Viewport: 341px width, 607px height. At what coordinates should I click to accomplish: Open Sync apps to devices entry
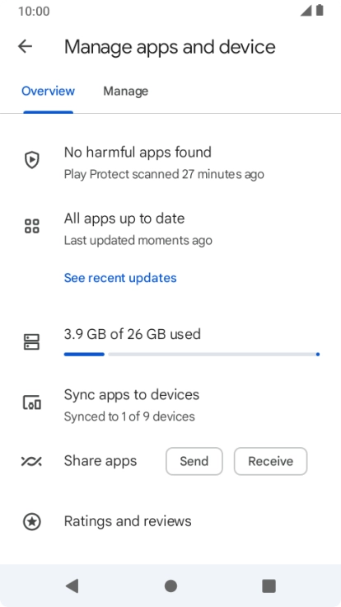pos(170,405)
